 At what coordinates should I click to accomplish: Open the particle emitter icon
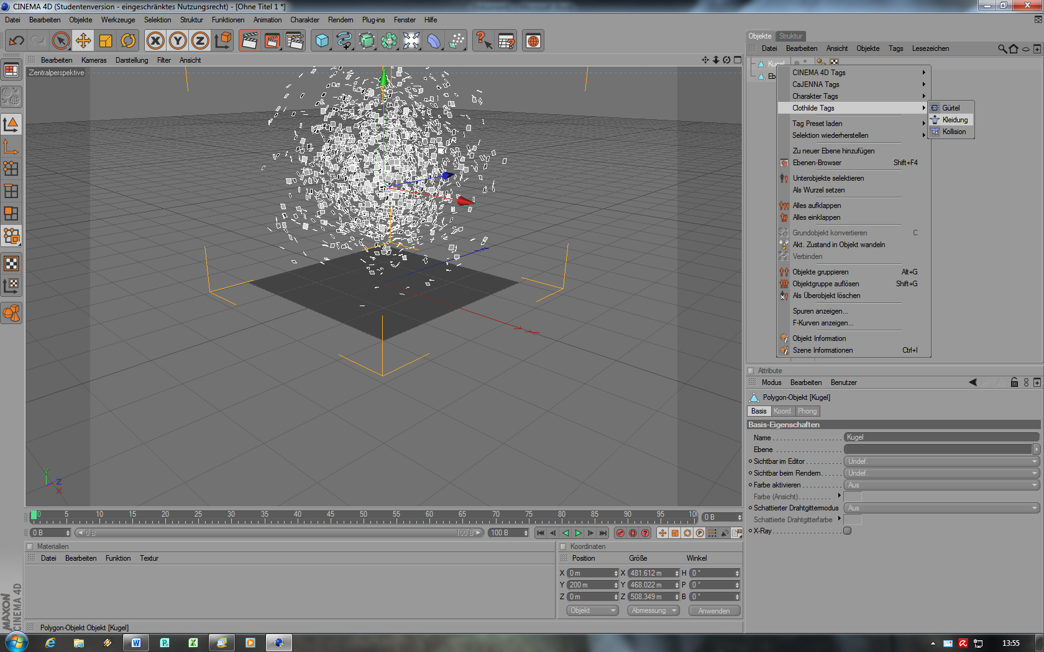coord(456,41)
